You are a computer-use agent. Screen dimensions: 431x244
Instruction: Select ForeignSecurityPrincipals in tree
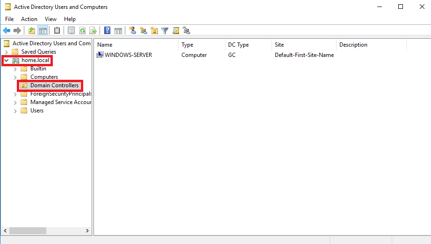pyautogui.click(x=60, y=94)
